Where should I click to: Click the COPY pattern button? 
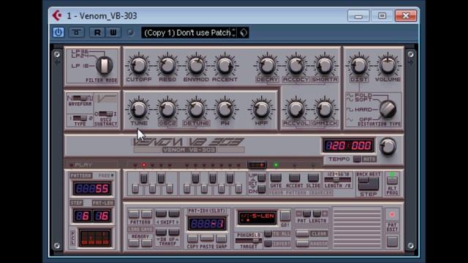click(x=192, y=239)
